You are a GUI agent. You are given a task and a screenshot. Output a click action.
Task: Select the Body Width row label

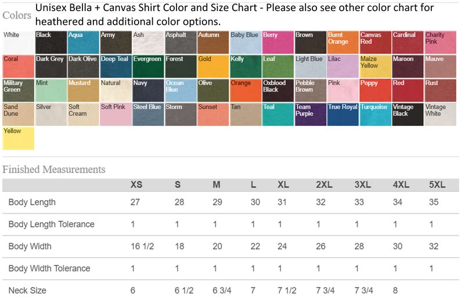pos(30,247)
